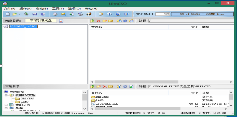Image resolution: width=237 pixels, height=117 pixels.
Task: Click red X delete in local directory toolbar
Action: [105, 87]
